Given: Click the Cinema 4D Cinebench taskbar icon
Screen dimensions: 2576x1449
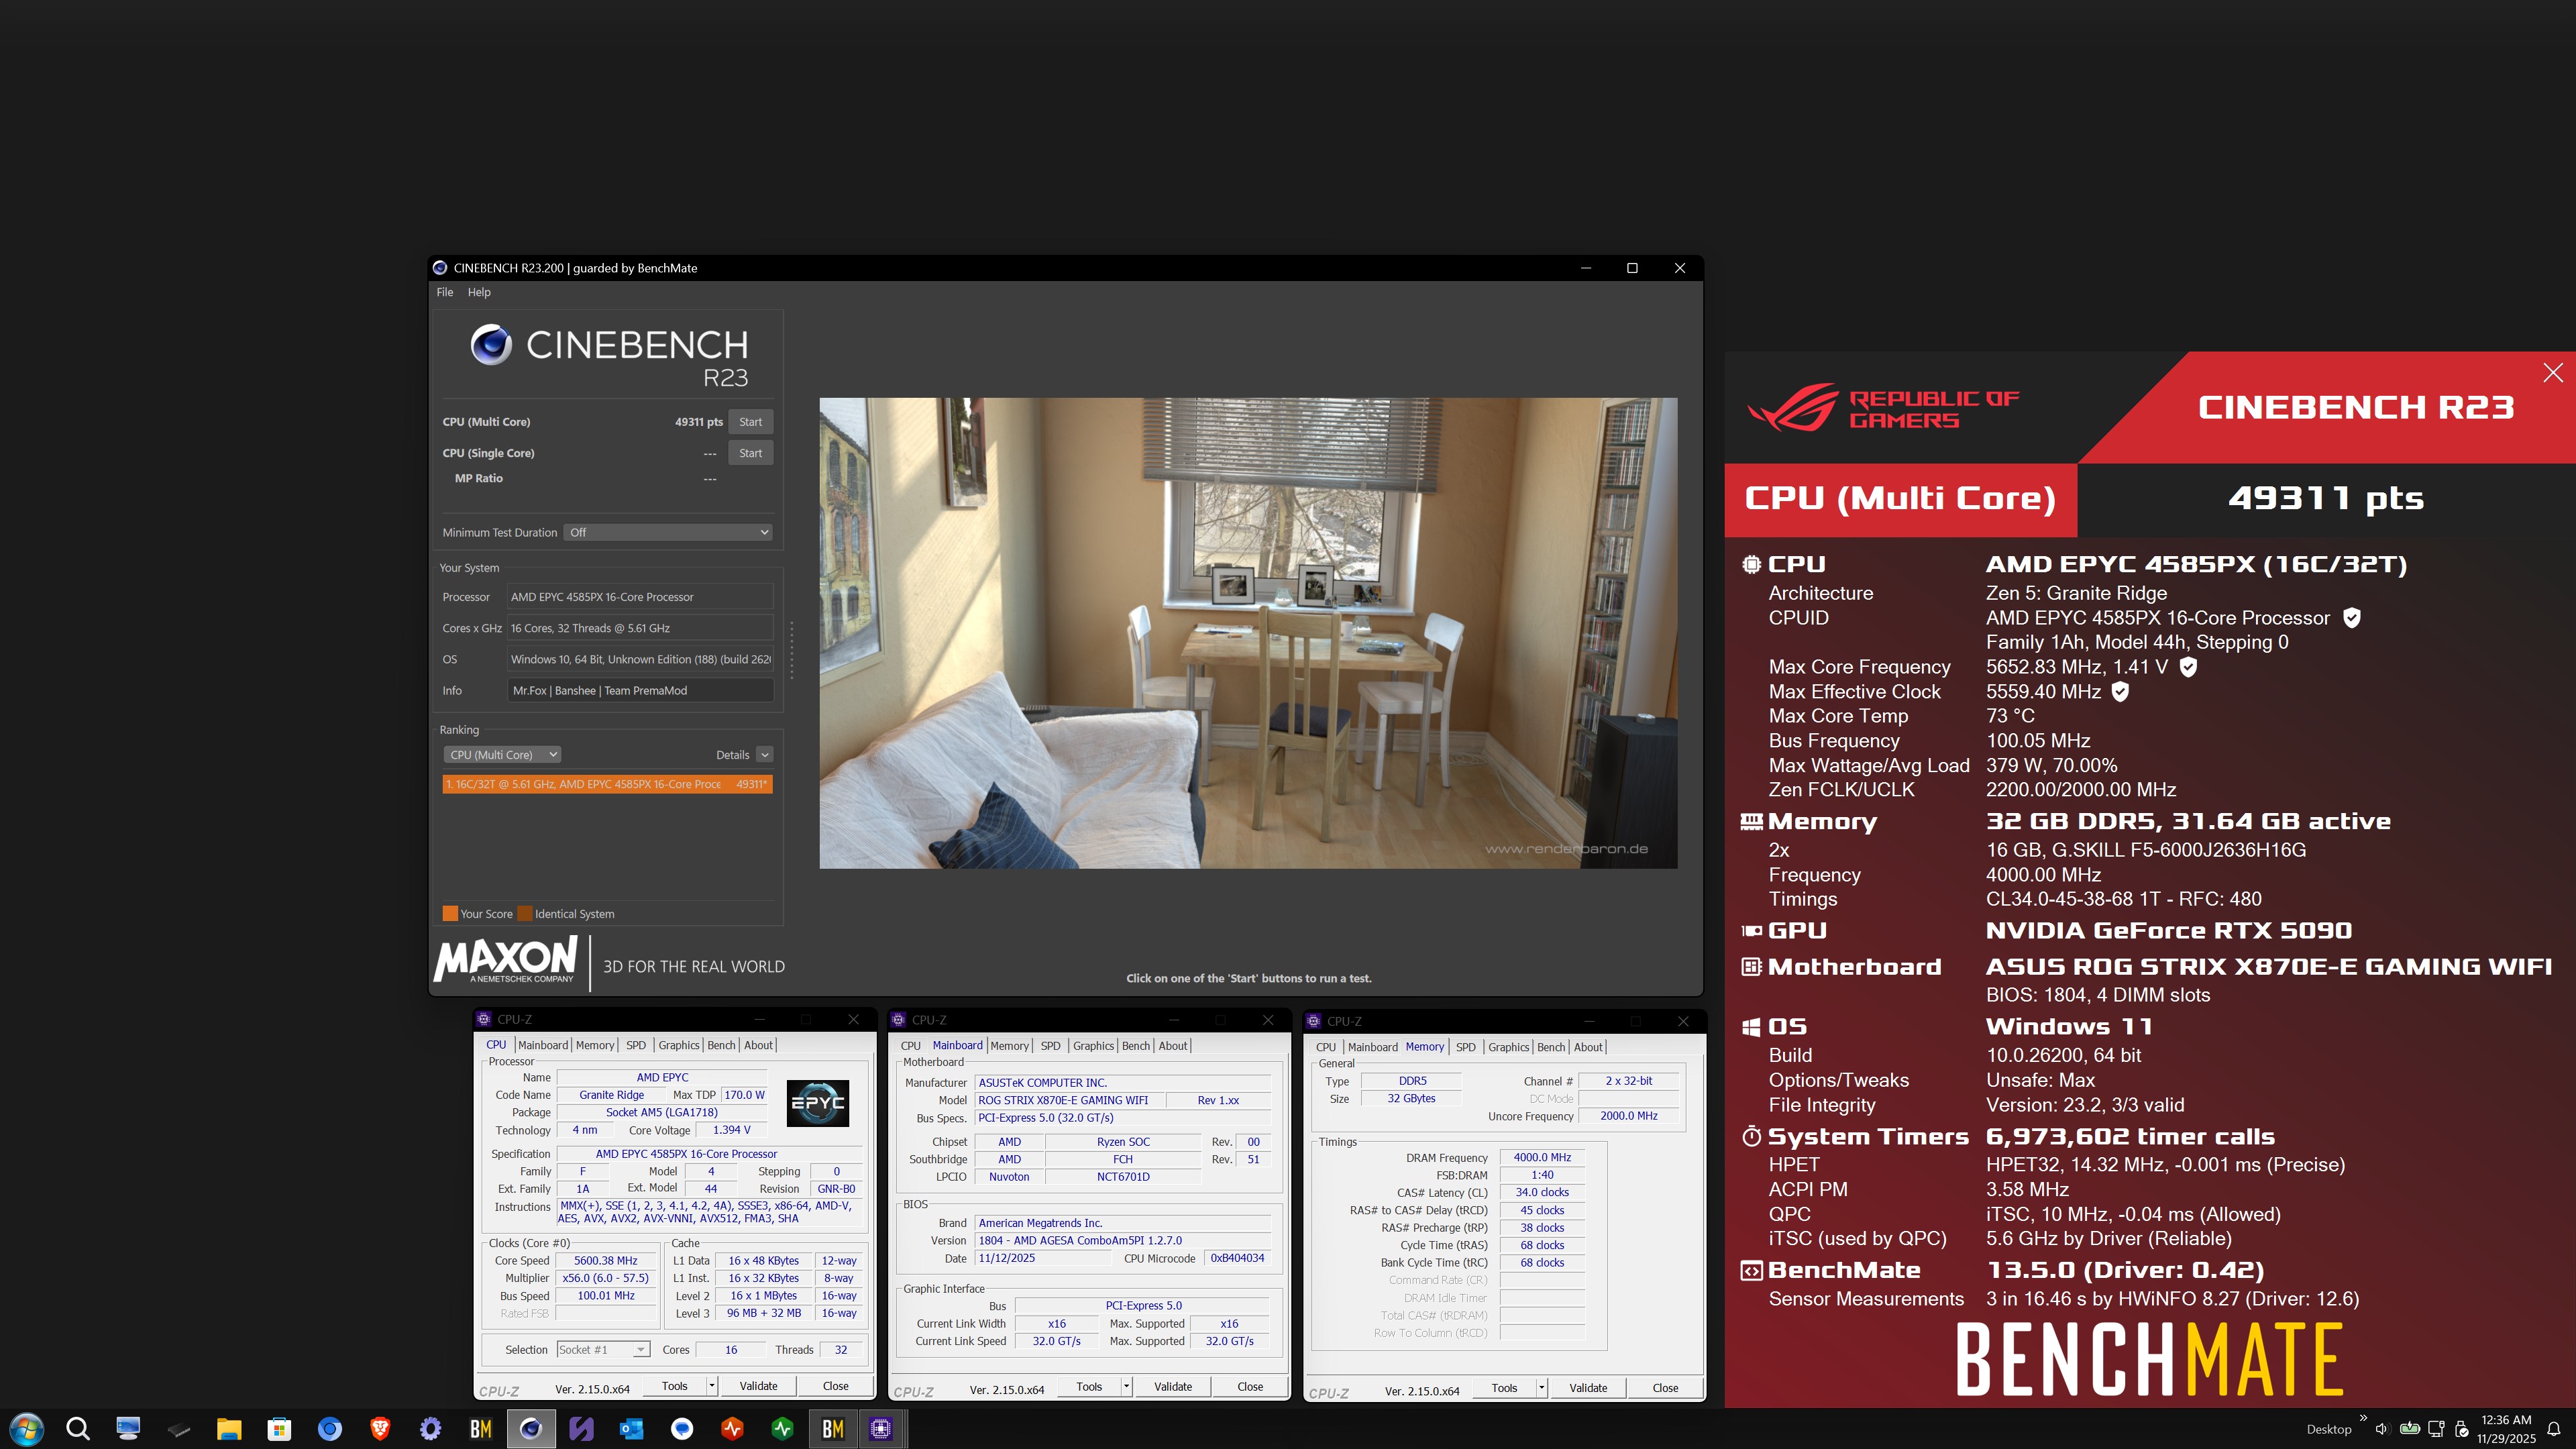Looking at the screenshot, I should pyautogui.click(x=531, y=1429).
